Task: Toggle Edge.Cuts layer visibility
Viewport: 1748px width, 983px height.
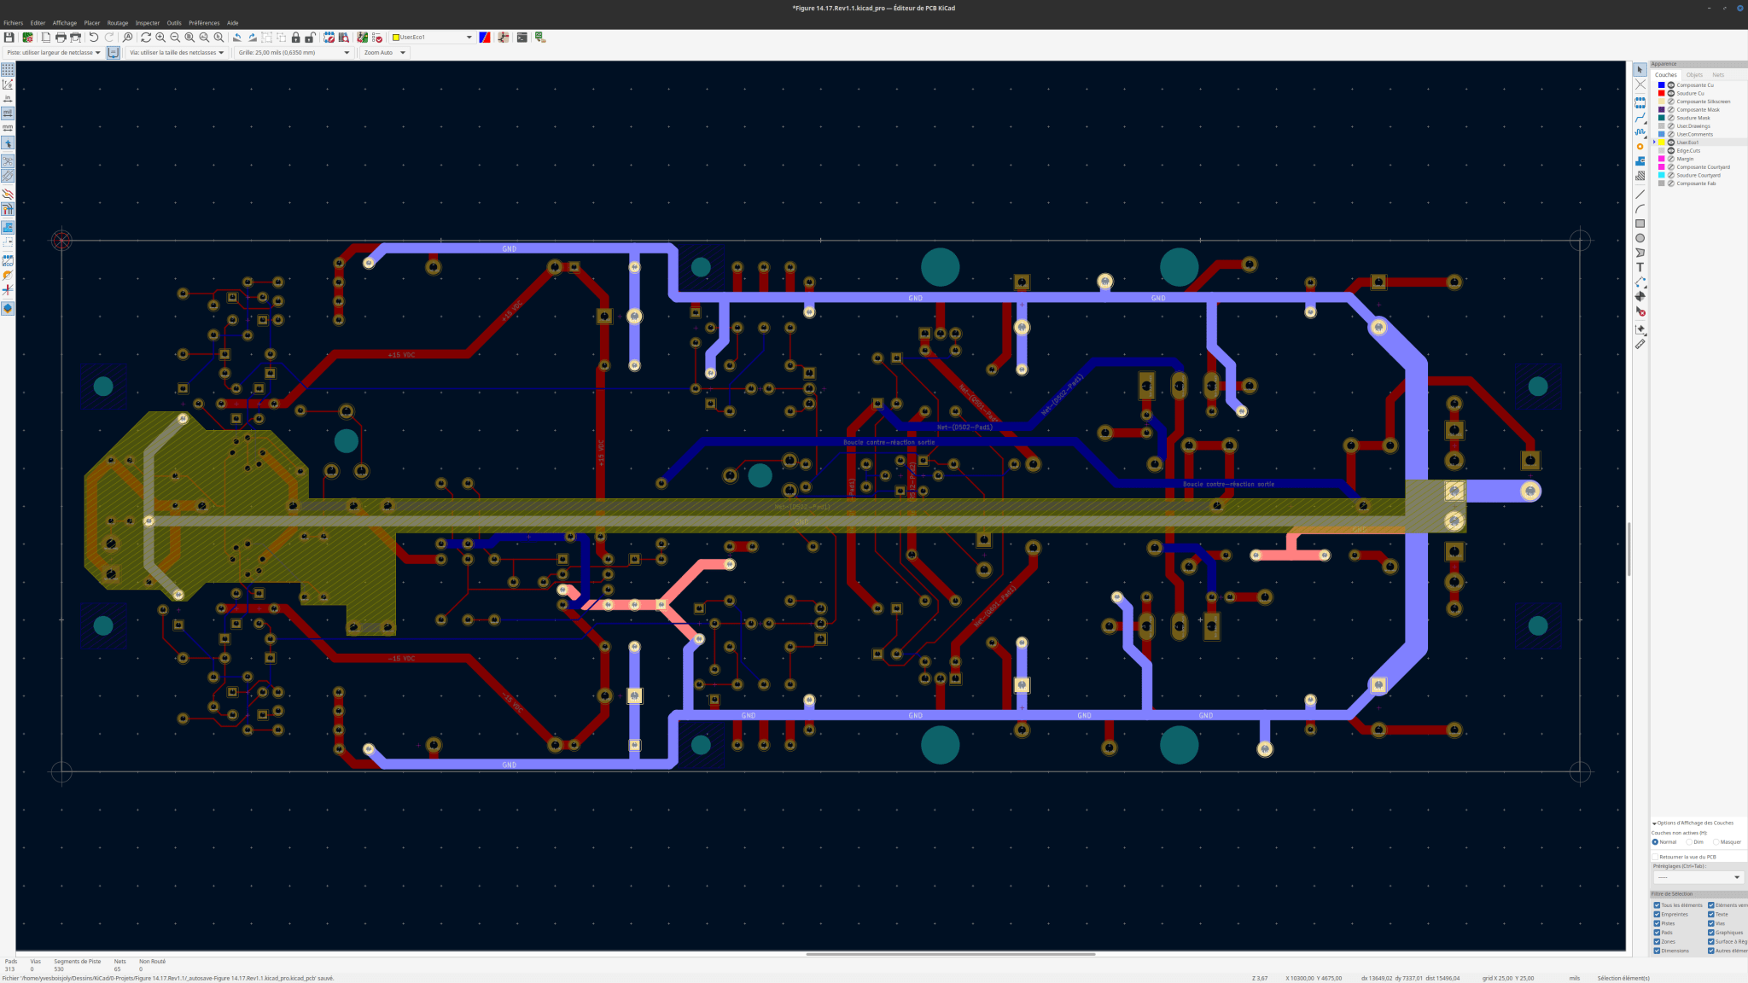Action: click(1671, 151)
